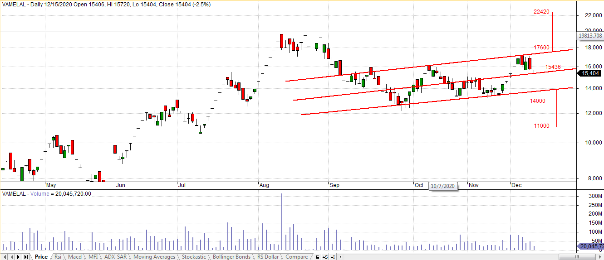Show the Moving Averages tab

pos(154,257)
